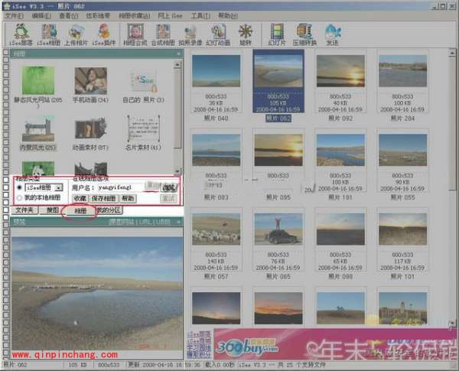Switch to the 搜图 tab

(52, 210)
